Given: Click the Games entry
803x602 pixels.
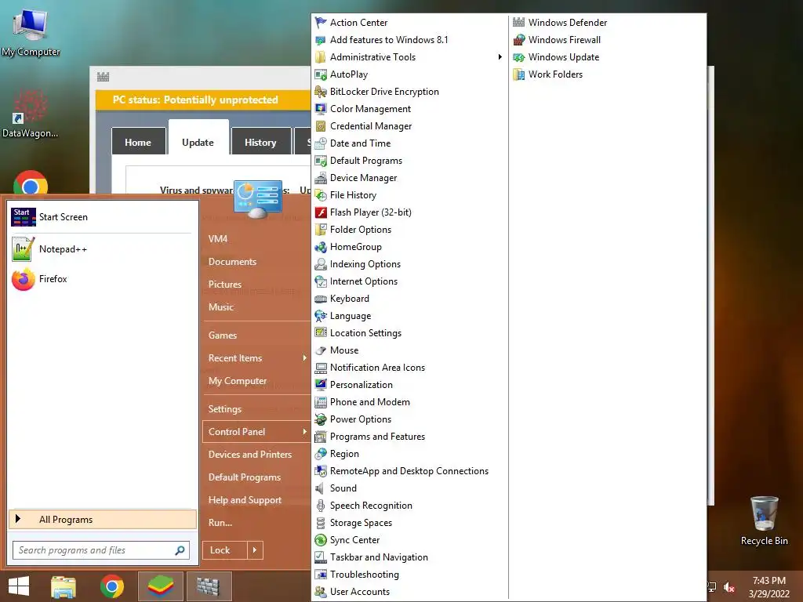Looking at the screenshot, I should click(x=223, y=335).
